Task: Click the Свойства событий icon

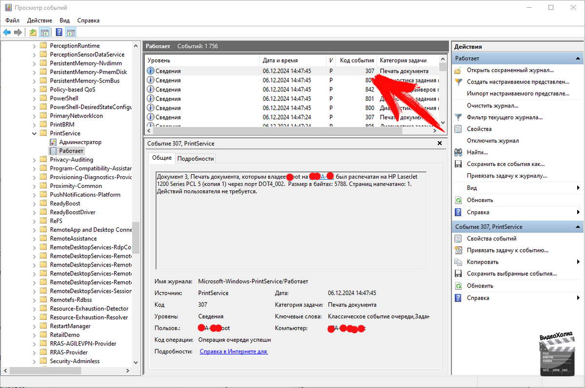Action: coord(458,239)
